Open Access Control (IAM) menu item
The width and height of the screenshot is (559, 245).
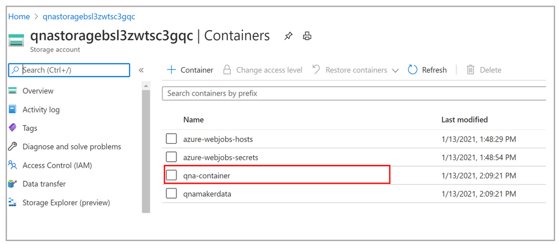pyautogui.click(x=57, y=165)
